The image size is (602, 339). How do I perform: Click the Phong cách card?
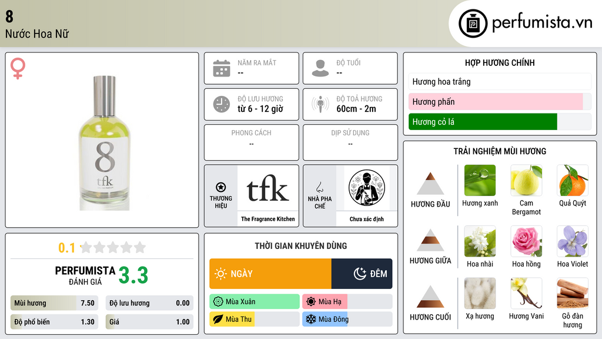[252, 142]
